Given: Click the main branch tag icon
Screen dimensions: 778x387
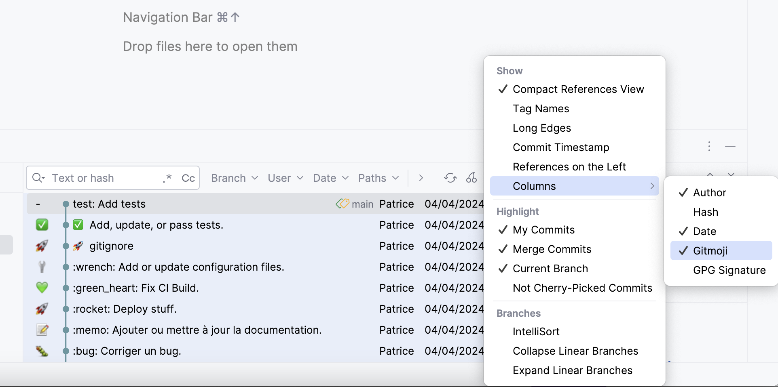Looking at the screenshot, I should click(x=342, y=204).
